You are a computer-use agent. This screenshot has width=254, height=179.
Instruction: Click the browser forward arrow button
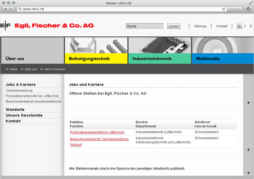(x=11, y=9)
